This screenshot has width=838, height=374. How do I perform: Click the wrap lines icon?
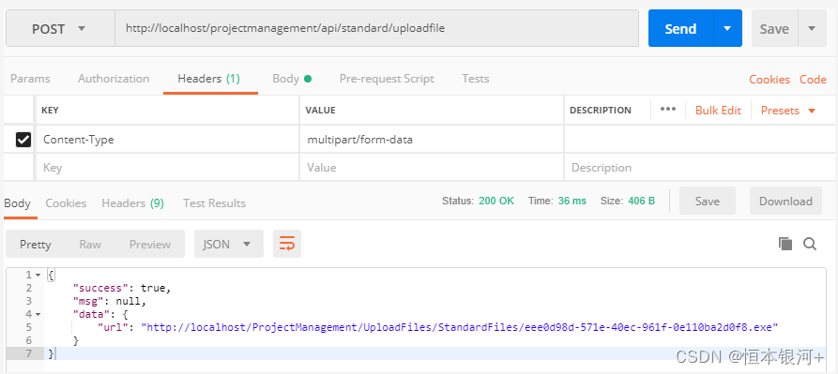pos(287,244)
